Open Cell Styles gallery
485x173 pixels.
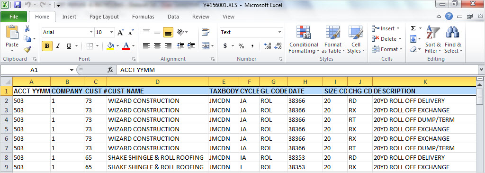pos(356,39)
